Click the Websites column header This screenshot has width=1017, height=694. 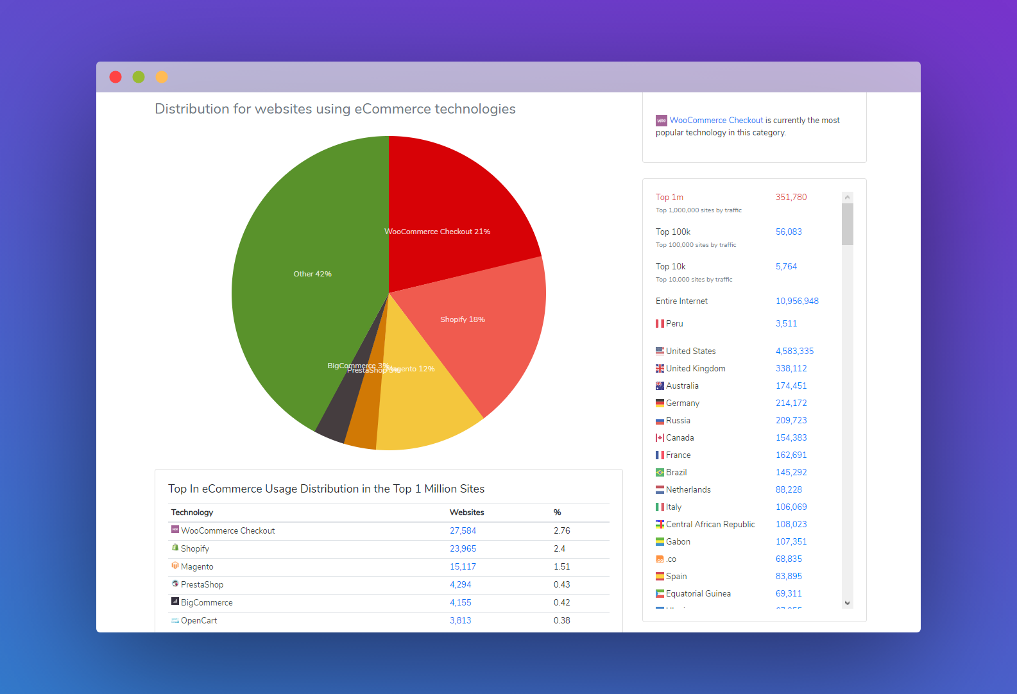point(466,512)
